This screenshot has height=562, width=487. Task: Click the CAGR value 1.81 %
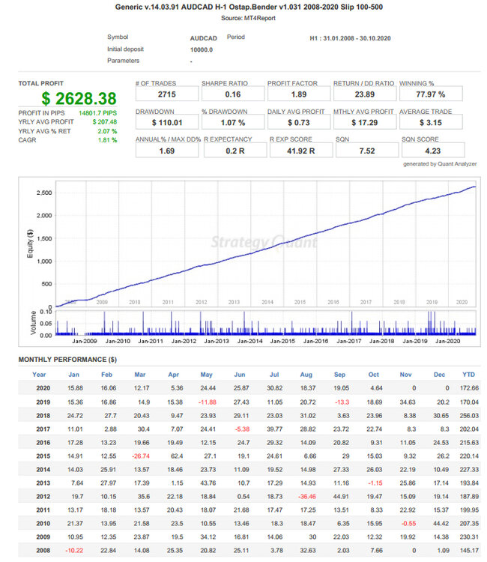click(x=107, y=140)
